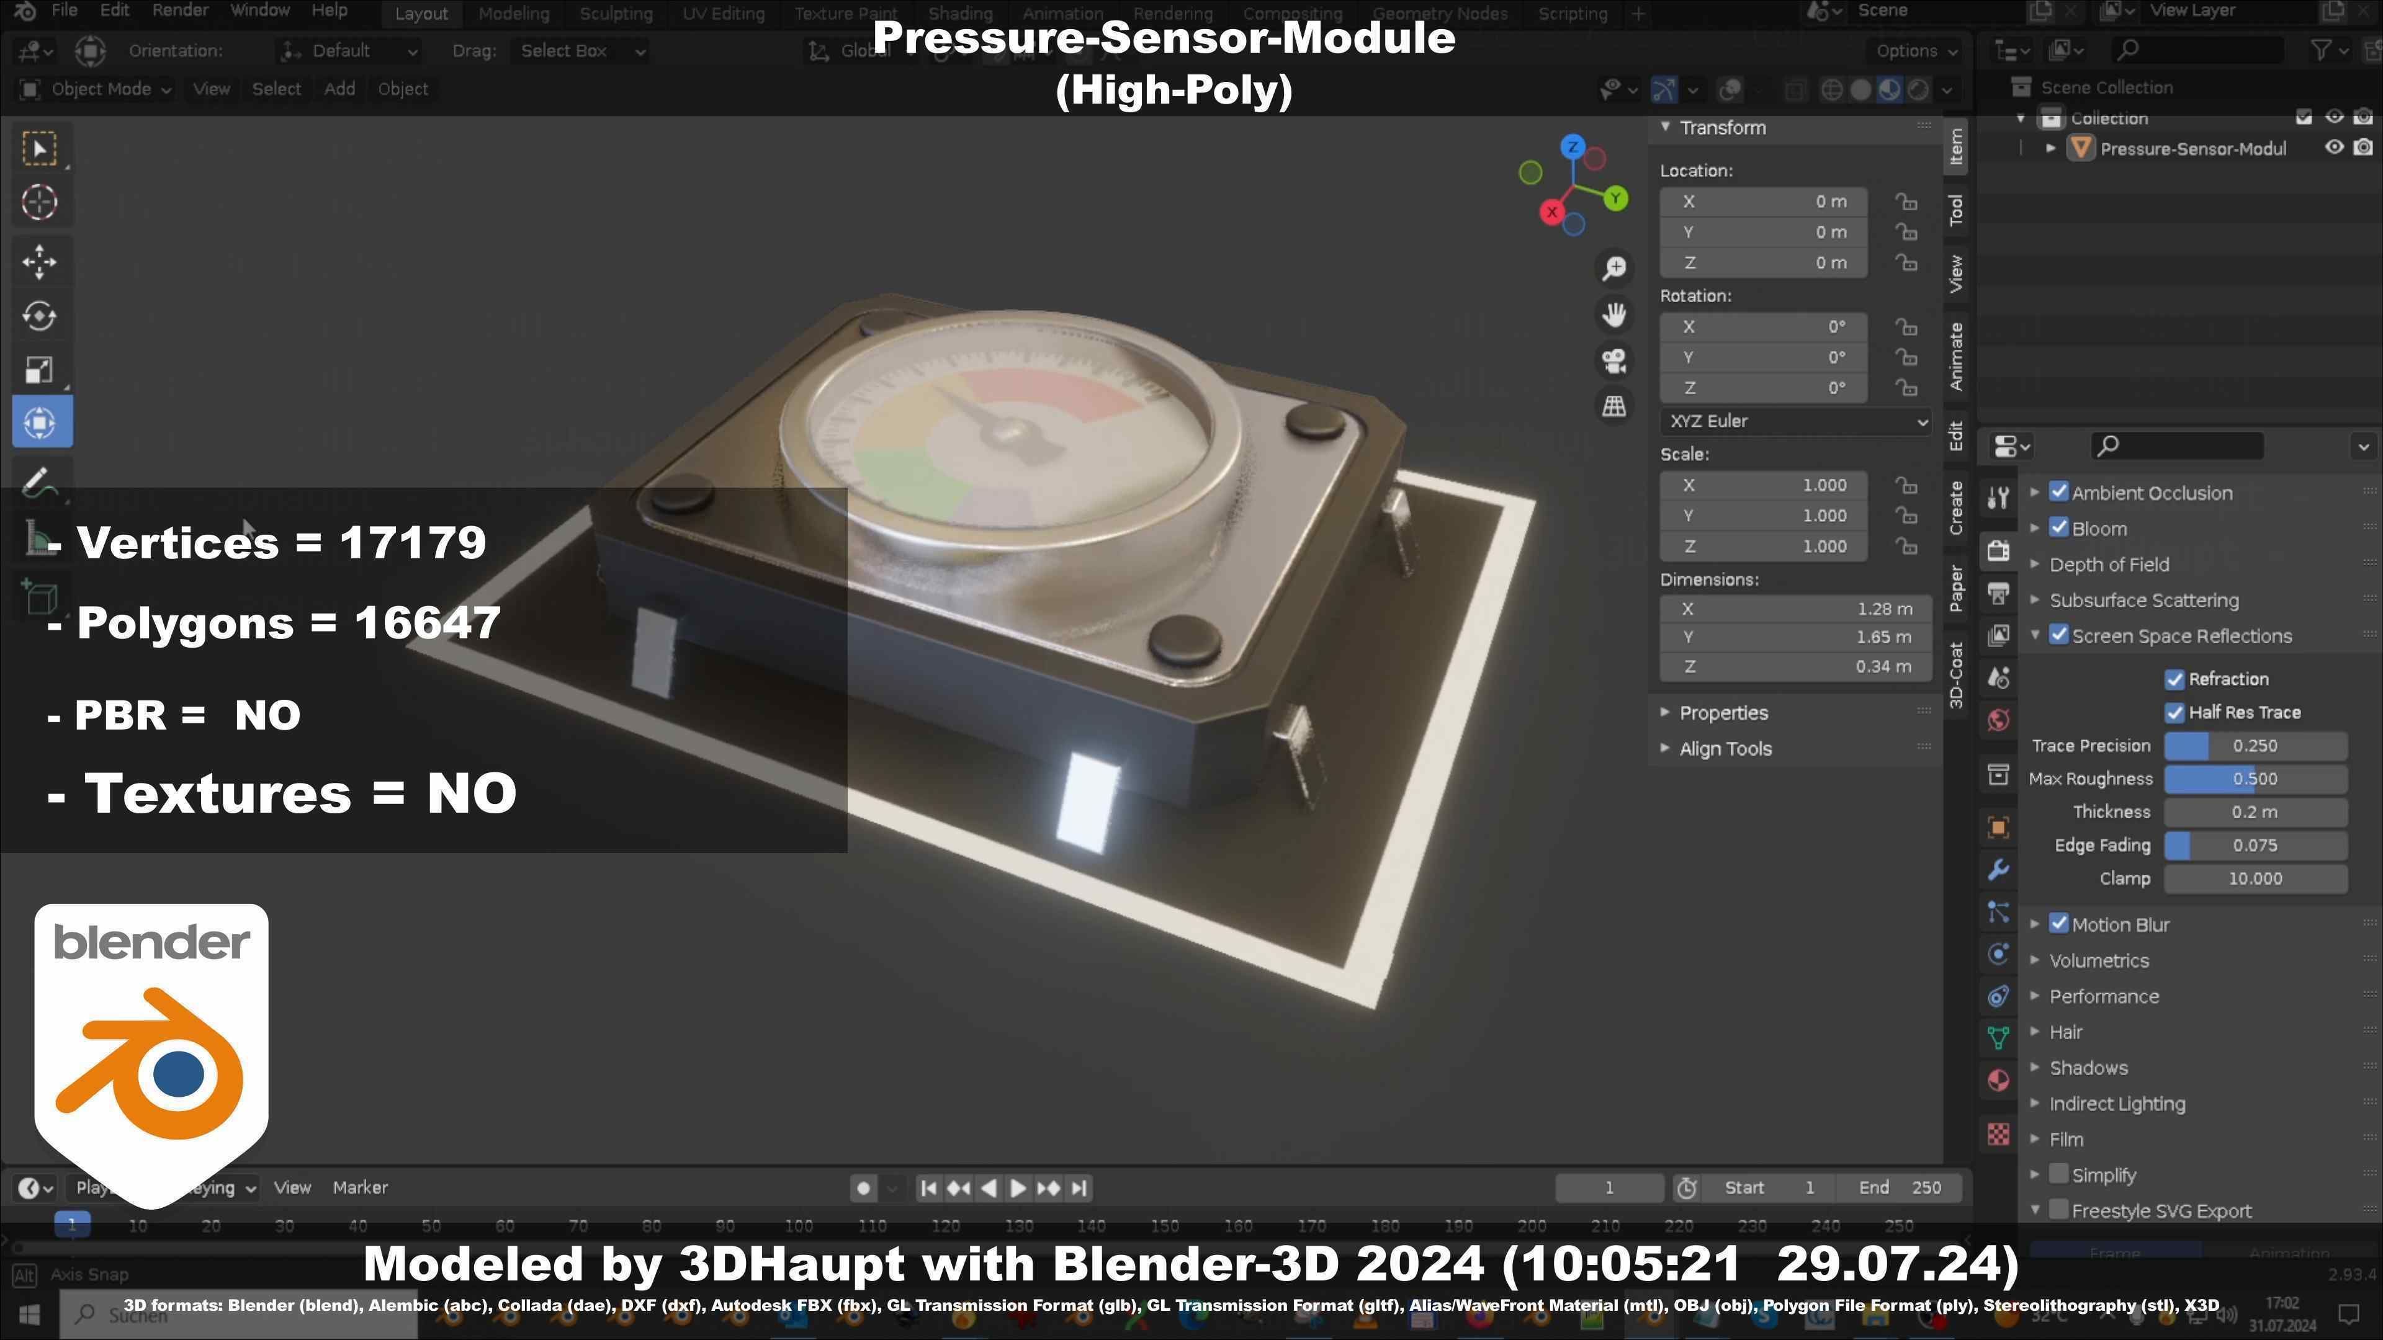Open the Object properties orange square icon
This screenshot has height=1340, width=2383.
(1998, 828)
